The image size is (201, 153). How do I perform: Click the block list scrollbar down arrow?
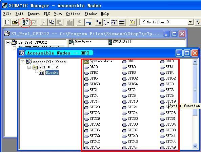(x=195, y=146)
